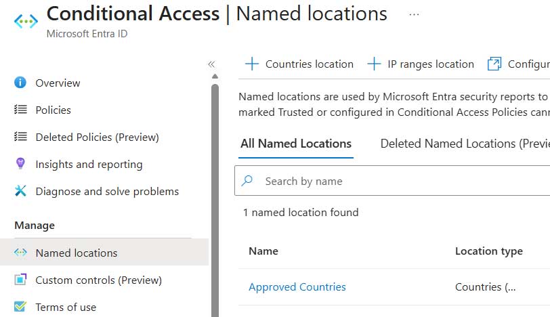Sort by Name column header
The width and height of the screenshot is (550, 317).
tap(263, 251)
